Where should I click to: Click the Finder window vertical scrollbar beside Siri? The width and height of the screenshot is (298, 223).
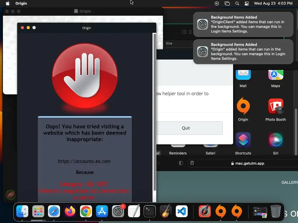click(296, 132)
